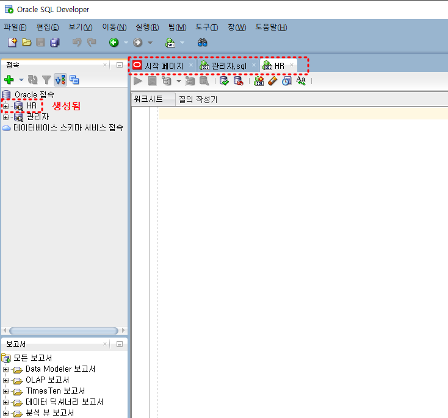Open SQL Worksheet icon in main toolbar
Image resolution: width=448 pixels, height=418 pixels.
pyautogui.click(x=170, y=43)
